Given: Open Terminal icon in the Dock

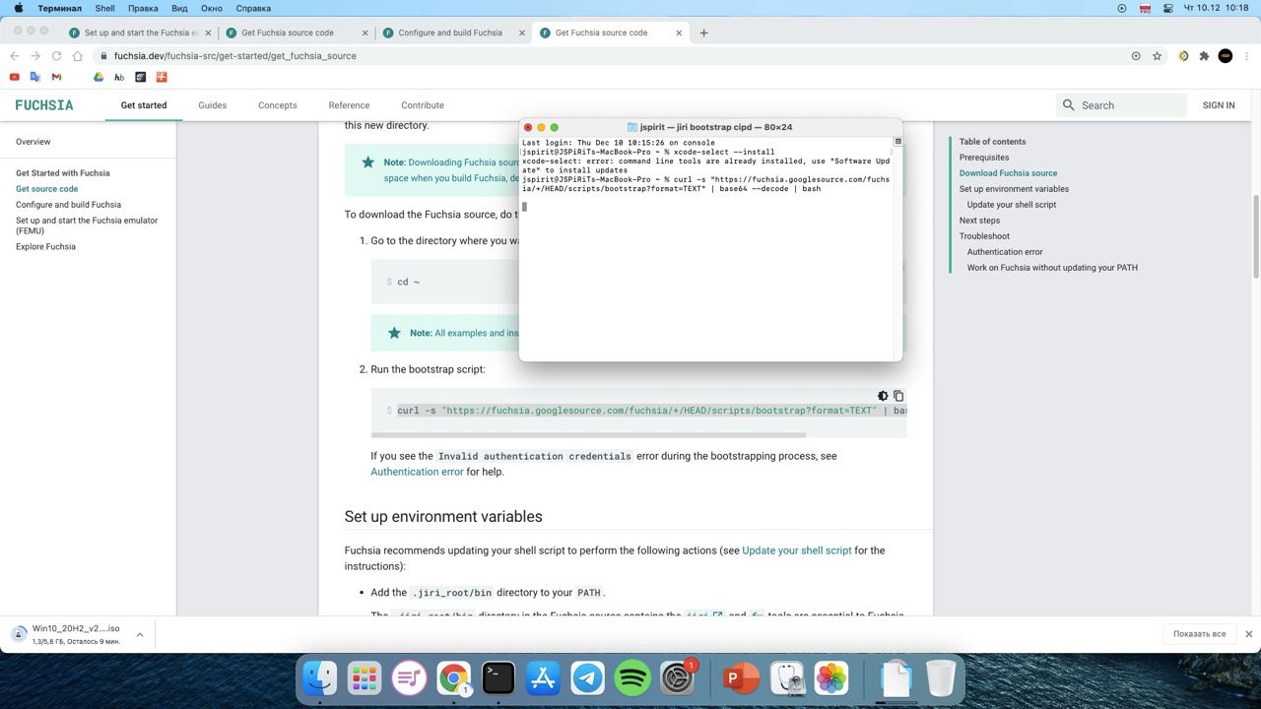Looking at the screenshot, I should click(498, 677).
